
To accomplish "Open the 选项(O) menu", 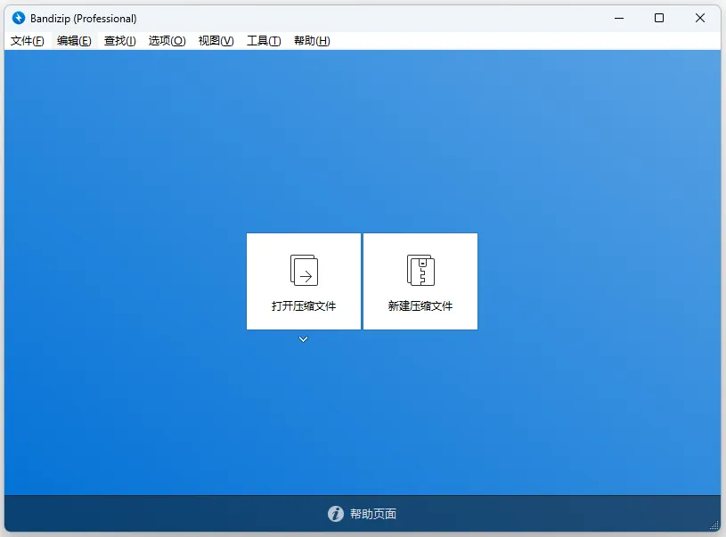I will (167, 41).
